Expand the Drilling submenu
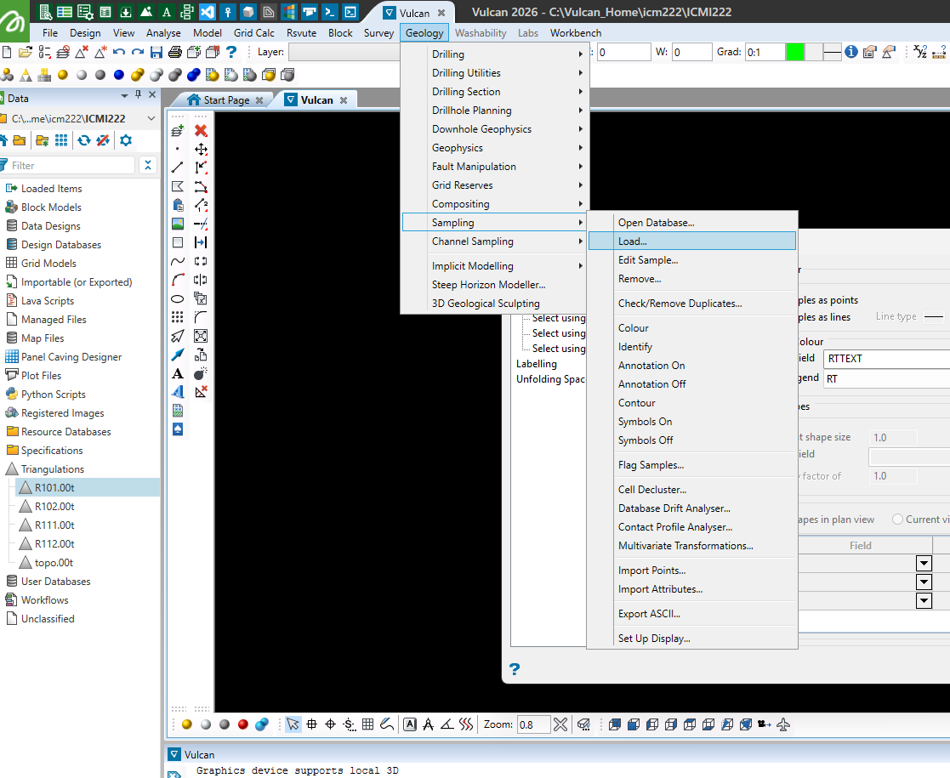The image size is (950, 778). [495, 54]
